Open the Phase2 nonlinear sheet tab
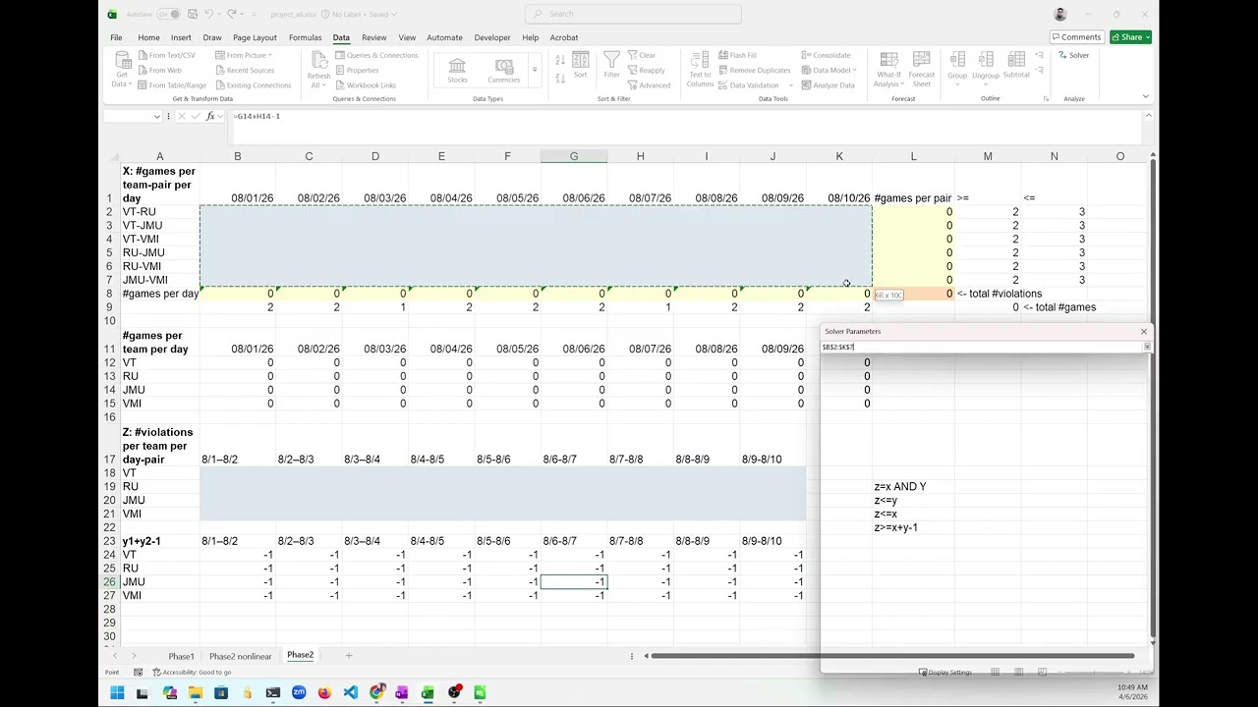Screen dimensions: 1258x707 tap(240, 656)
